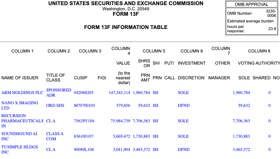Screen dimensions: 280x159
Task: Click CUSIP number 042068205
Action: pos(84,93)
